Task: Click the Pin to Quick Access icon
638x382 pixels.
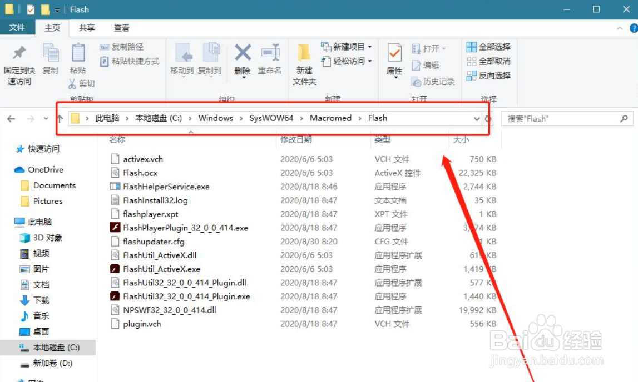Action: pos(19,53)
